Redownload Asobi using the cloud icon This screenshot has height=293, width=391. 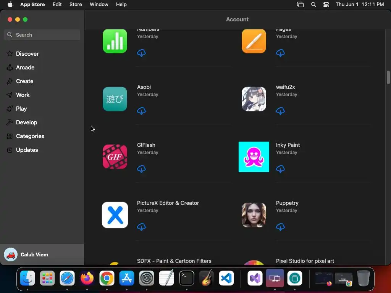[141, 111]
